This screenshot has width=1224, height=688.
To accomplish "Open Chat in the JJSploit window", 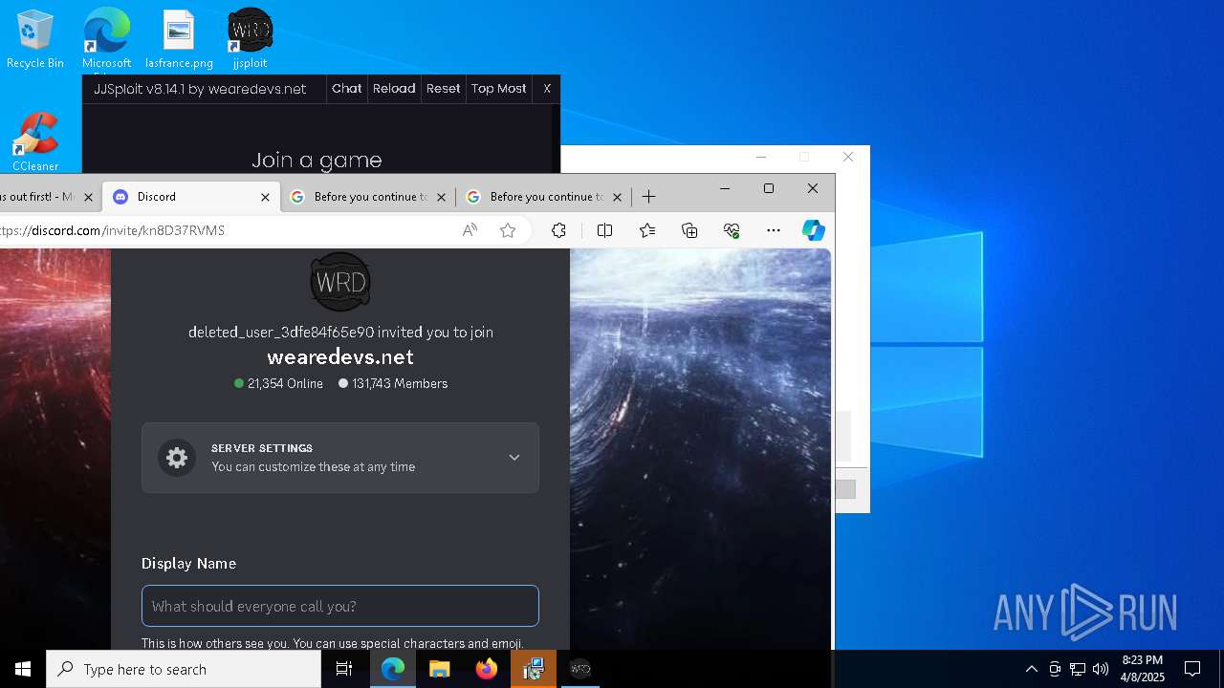I will 346,89.
